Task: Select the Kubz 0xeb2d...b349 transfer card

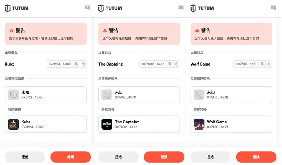Action: (46, 124)
